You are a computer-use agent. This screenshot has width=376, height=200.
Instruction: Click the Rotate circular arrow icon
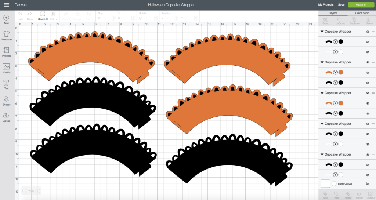141,18
